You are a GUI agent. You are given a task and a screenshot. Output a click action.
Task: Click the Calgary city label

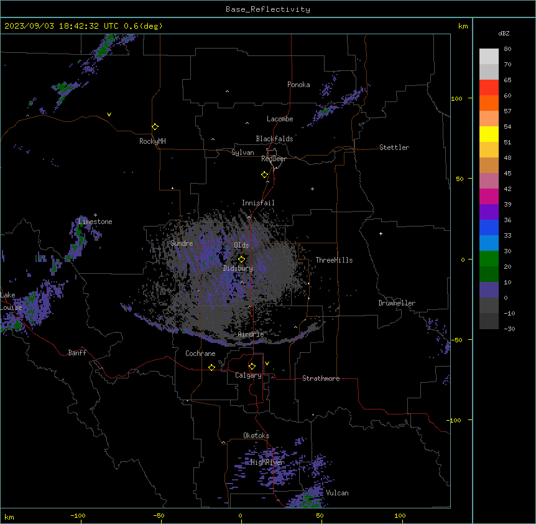tap(248, 375)
